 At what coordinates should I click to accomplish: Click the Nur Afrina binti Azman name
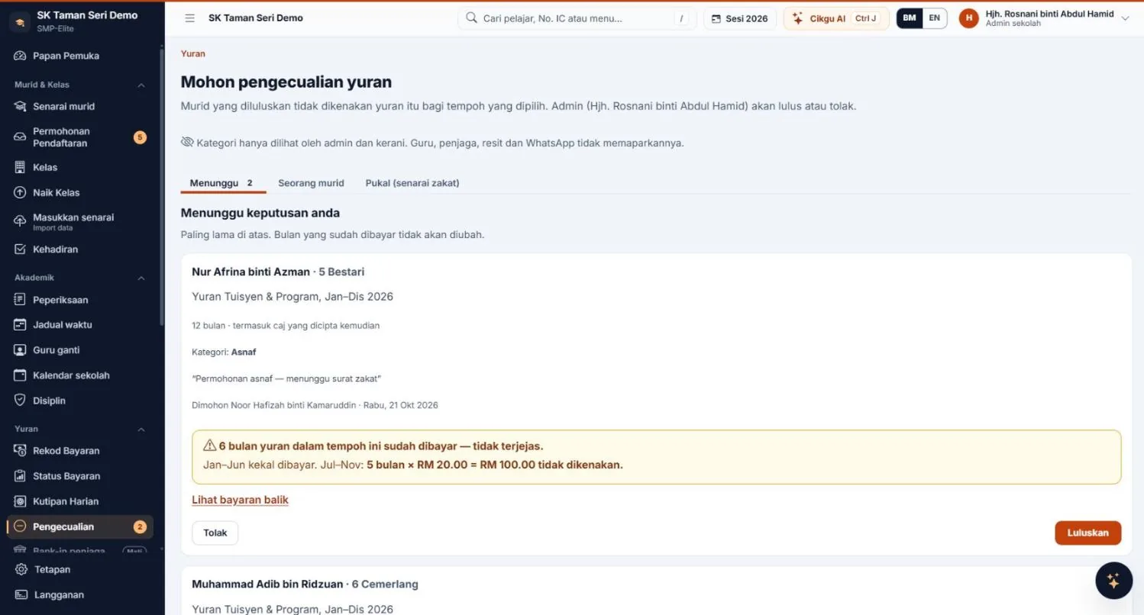click(x=250, y=272)
